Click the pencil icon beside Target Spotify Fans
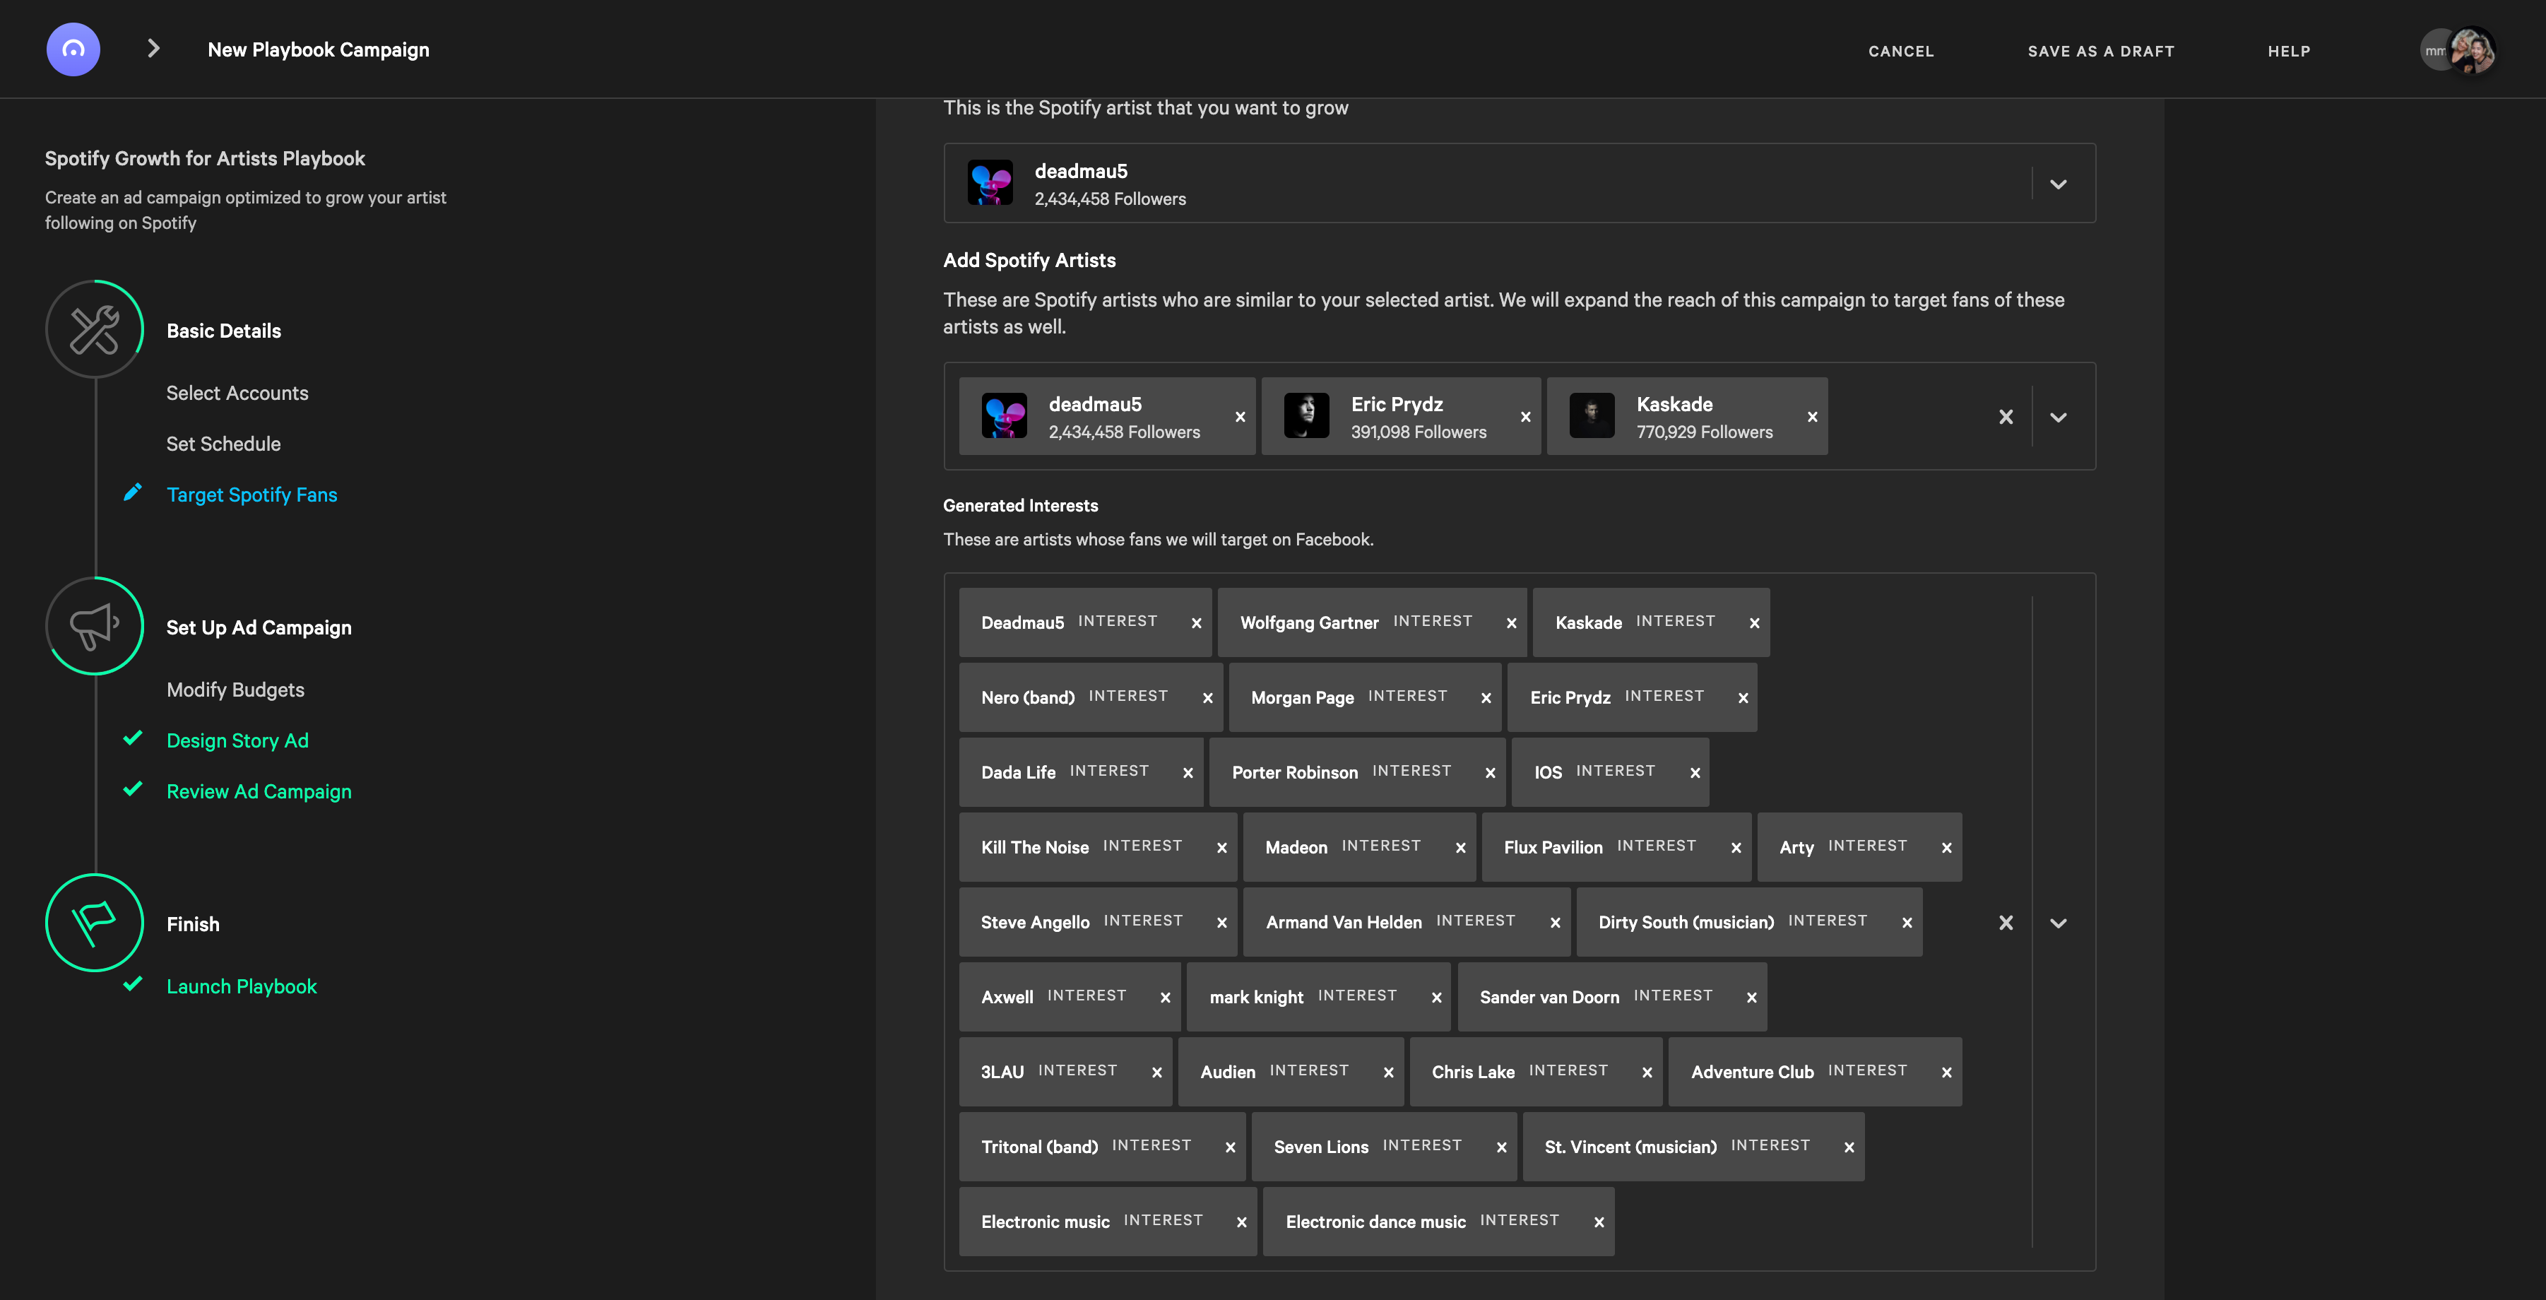This screenshot has width=2546, height=1300. tap(132, 492)
